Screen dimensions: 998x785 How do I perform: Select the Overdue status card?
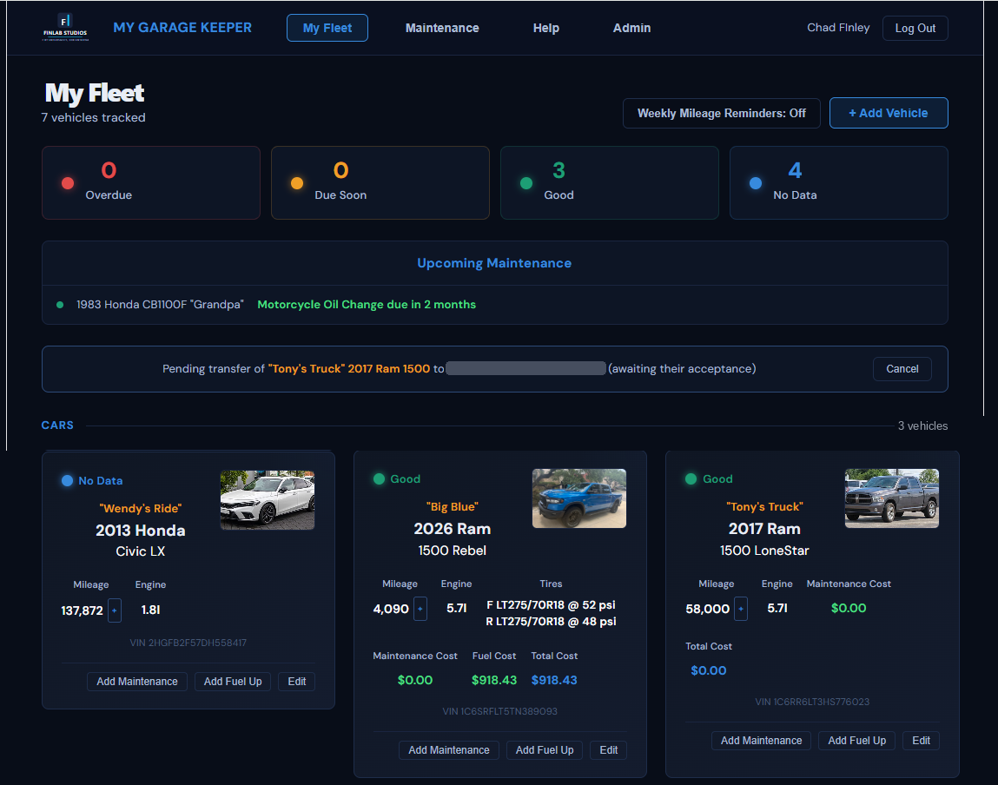click(151, 183)
